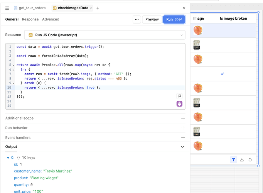
Task: Open the hamburger query list menu
Action: 7,8
